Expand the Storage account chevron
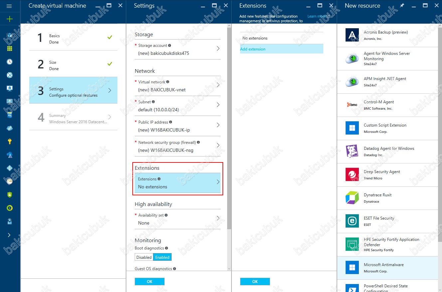This screenshot has height=292, width=442. (x=218, y=49)
